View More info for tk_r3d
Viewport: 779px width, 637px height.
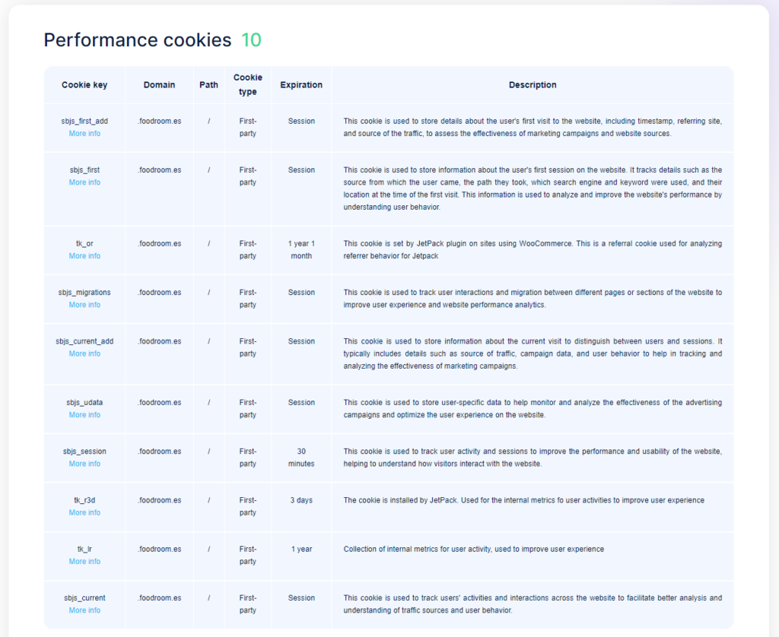84,512
